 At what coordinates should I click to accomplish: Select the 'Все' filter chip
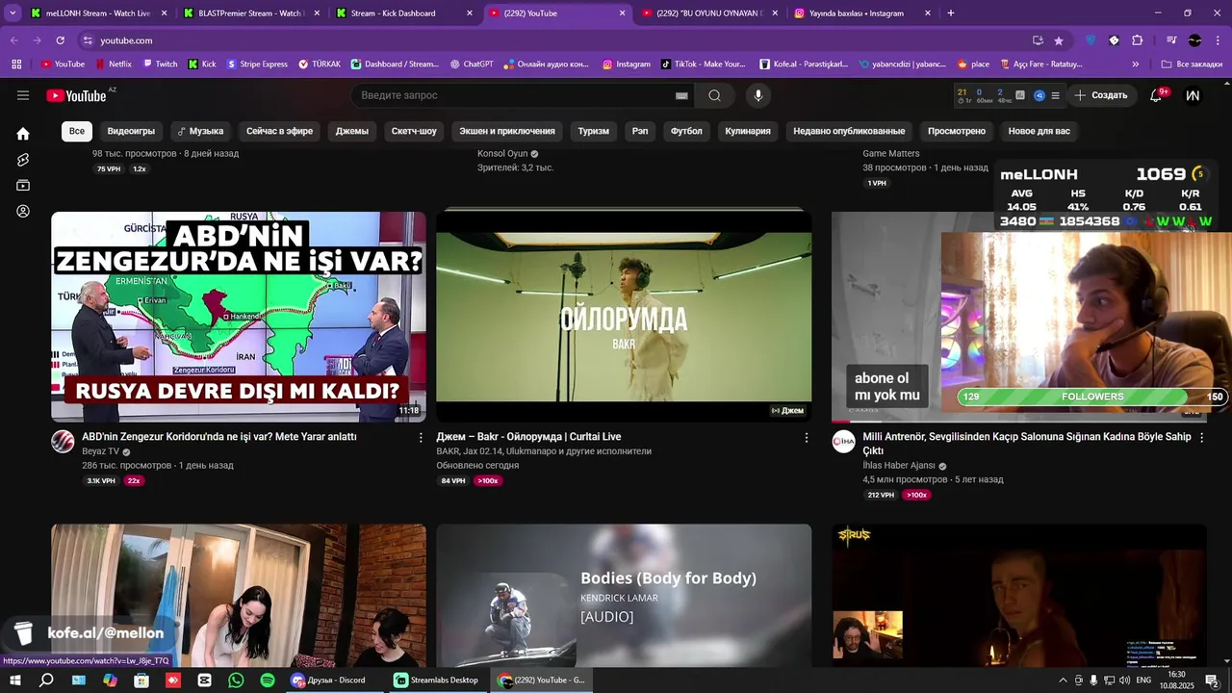pos(77,131)
